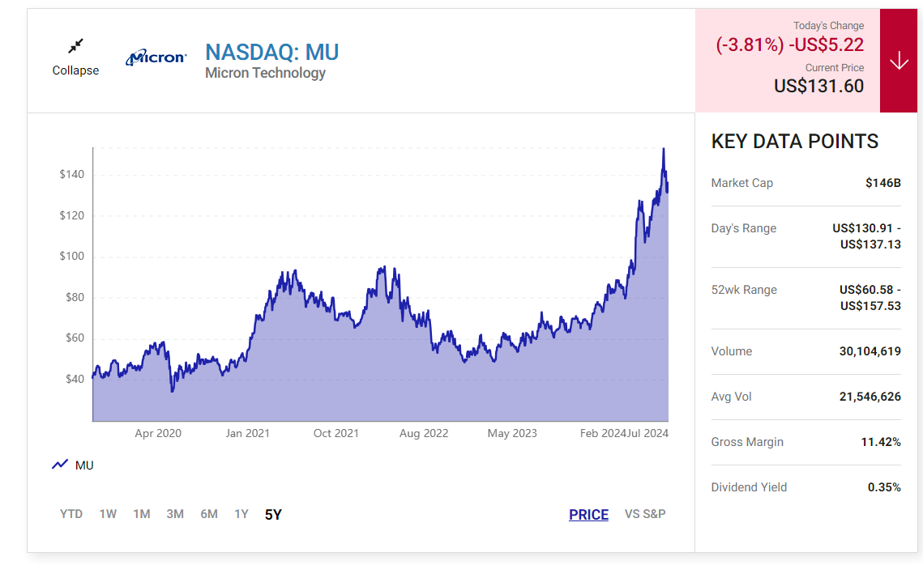923x565 pixels.
Task: Switch chart to VS S&P comparison
Action: point(645,514)
